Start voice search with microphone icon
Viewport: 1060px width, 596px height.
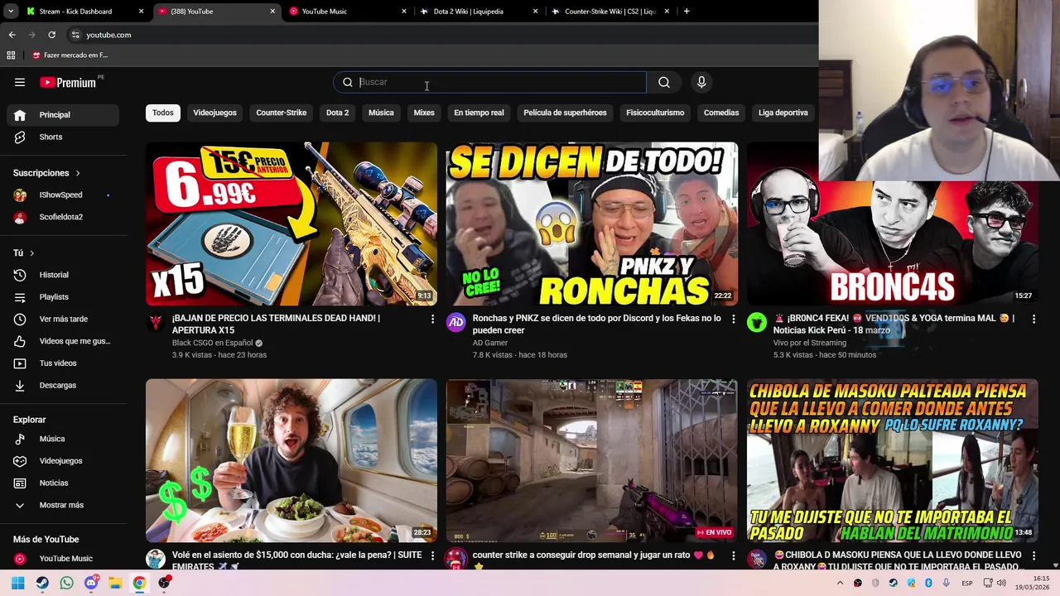701,82
